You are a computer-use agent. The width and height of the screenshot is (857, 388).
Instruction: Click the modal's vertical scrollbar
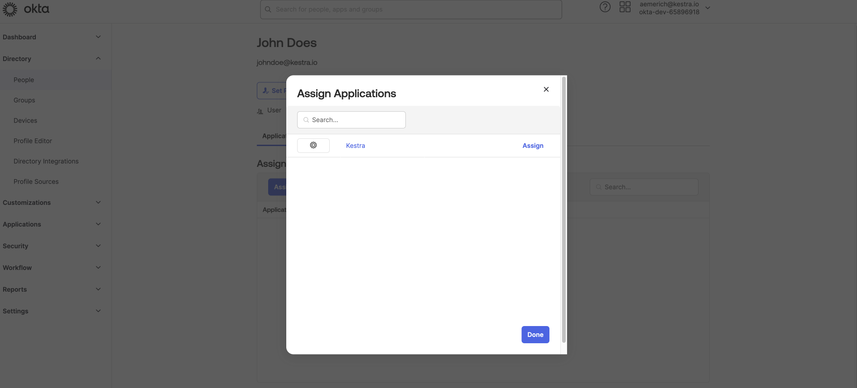563,208
